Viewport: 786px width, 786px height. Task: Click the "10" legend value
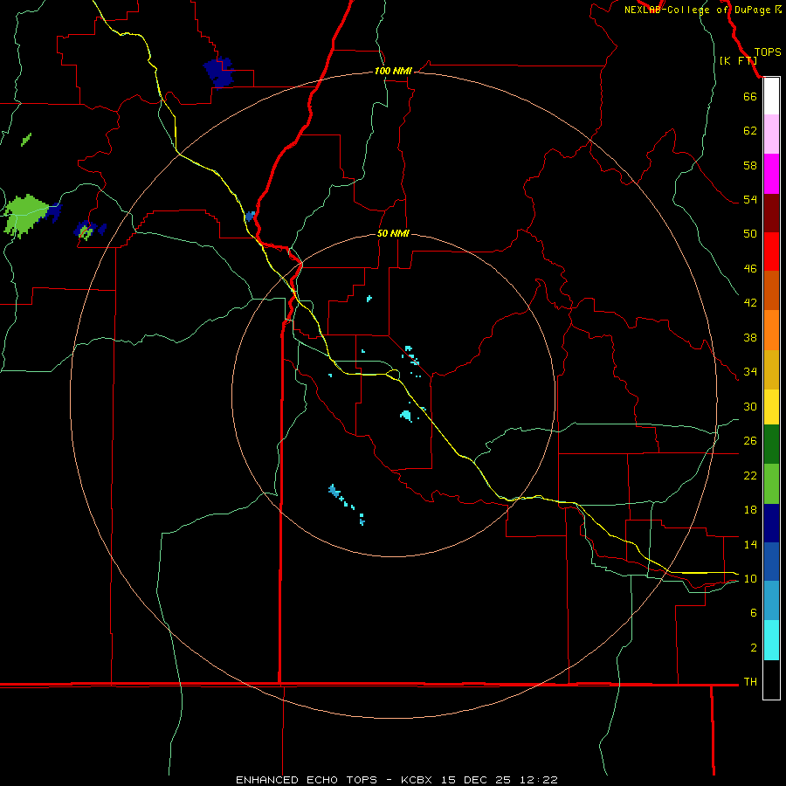point(750,579)
